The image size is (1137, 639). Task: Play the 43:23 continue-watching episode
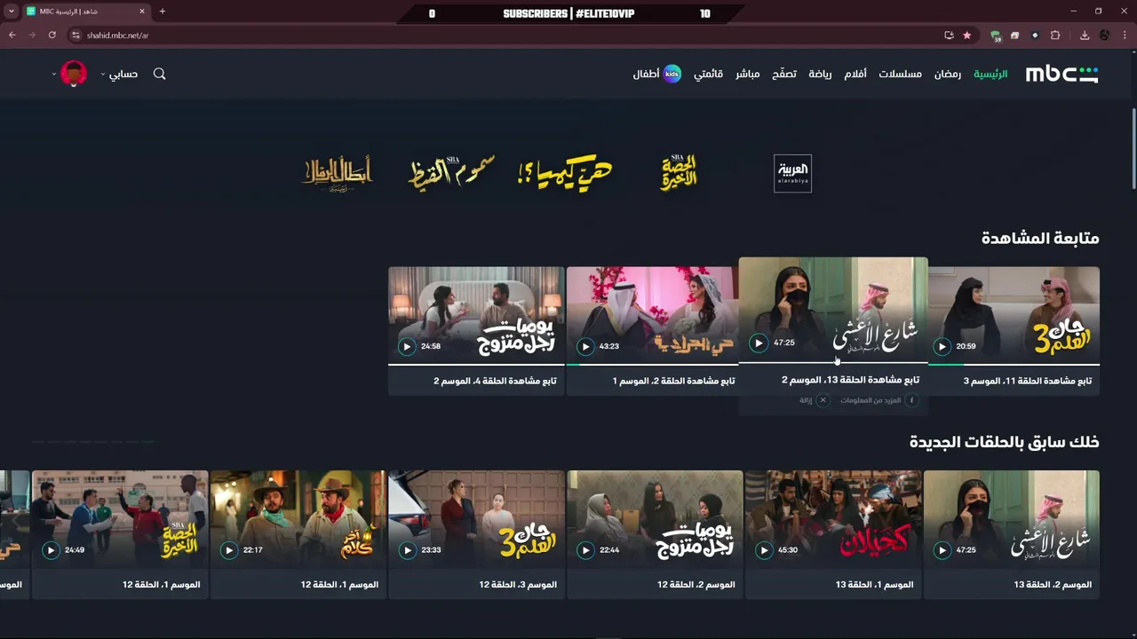point(584,346)
